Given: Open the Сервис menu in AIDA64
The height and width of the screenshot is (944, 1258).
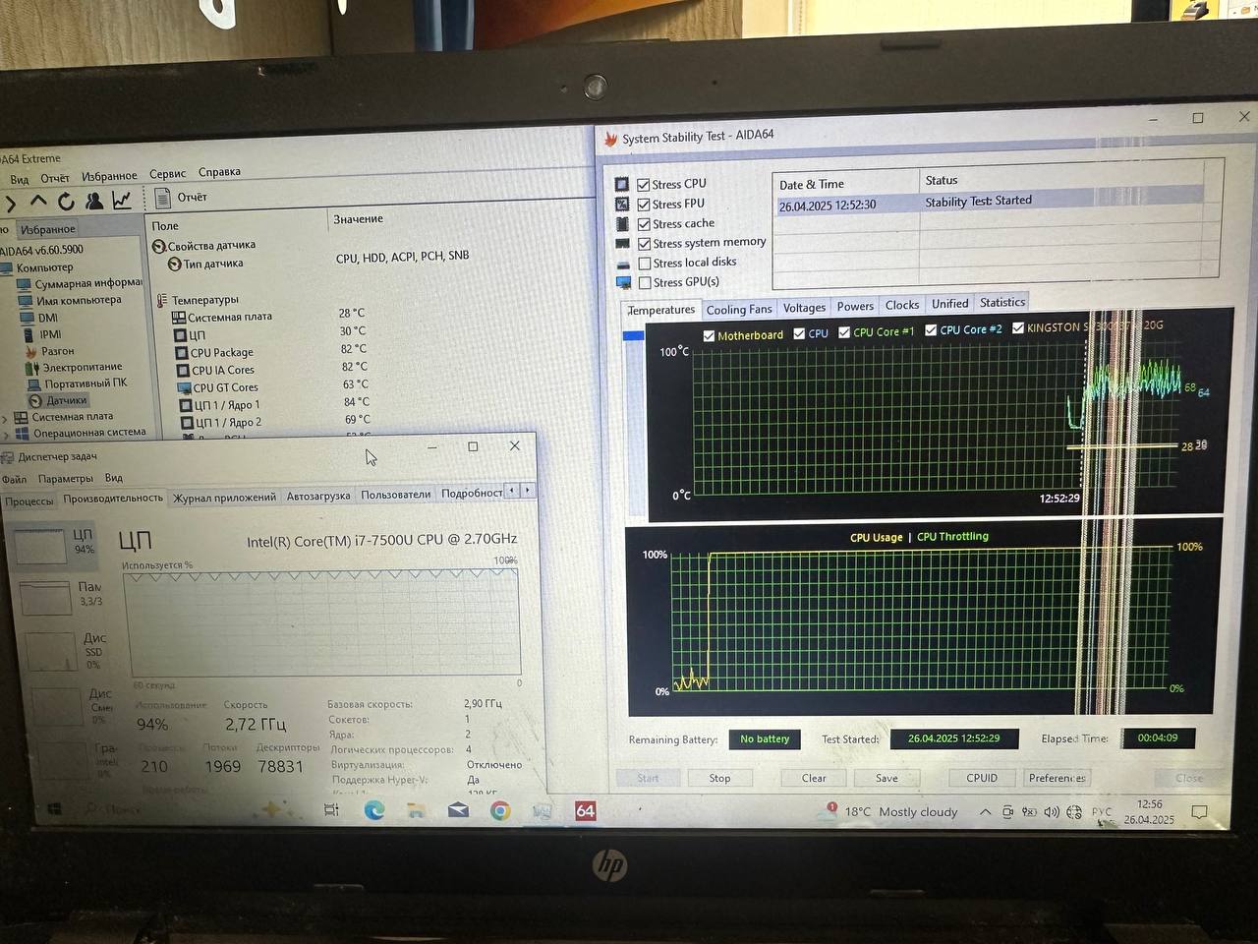Looking at the screenshot, I should pos(167,174).
